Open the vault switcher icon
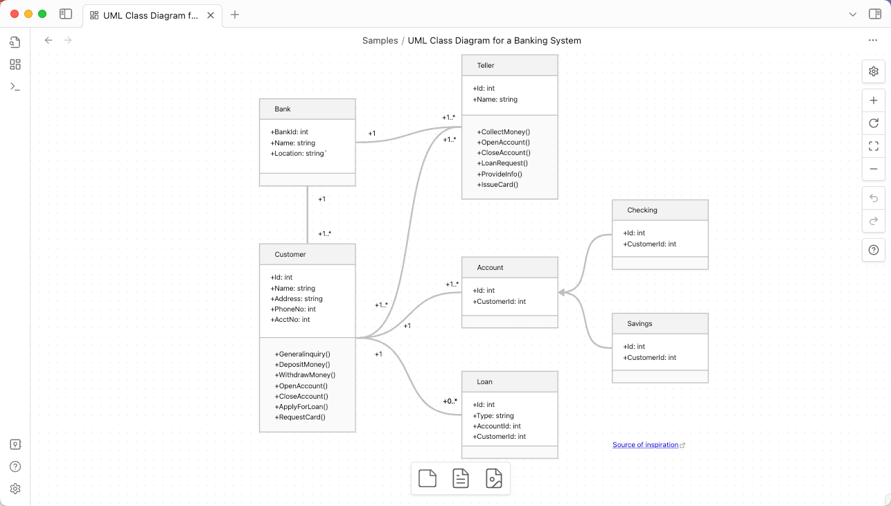 coord(15,444)
